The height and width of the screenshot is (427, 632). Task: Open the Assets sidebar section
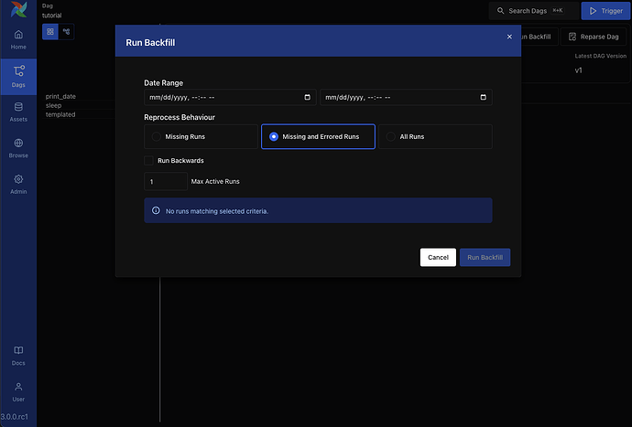click(18, 112)
